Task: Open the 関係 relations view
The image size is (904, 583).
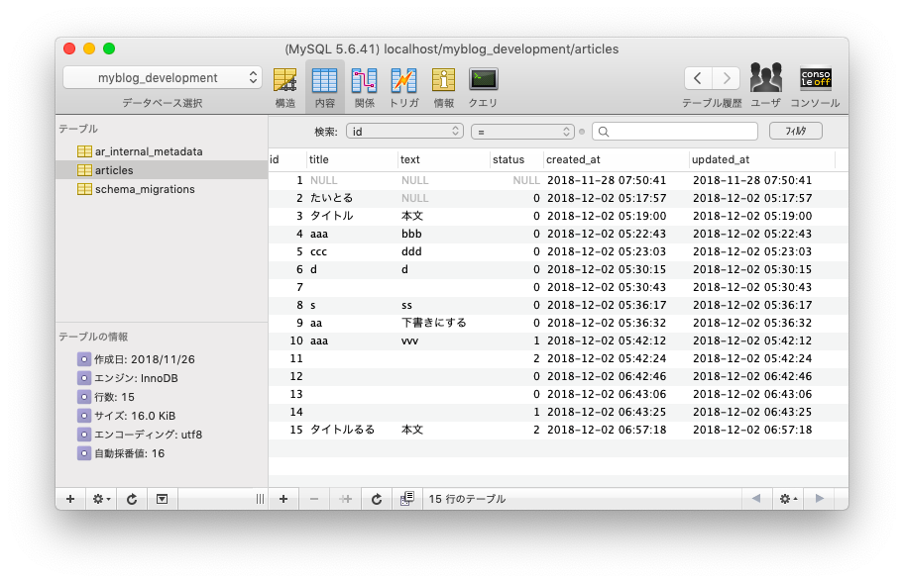Action: coord(365,87)
